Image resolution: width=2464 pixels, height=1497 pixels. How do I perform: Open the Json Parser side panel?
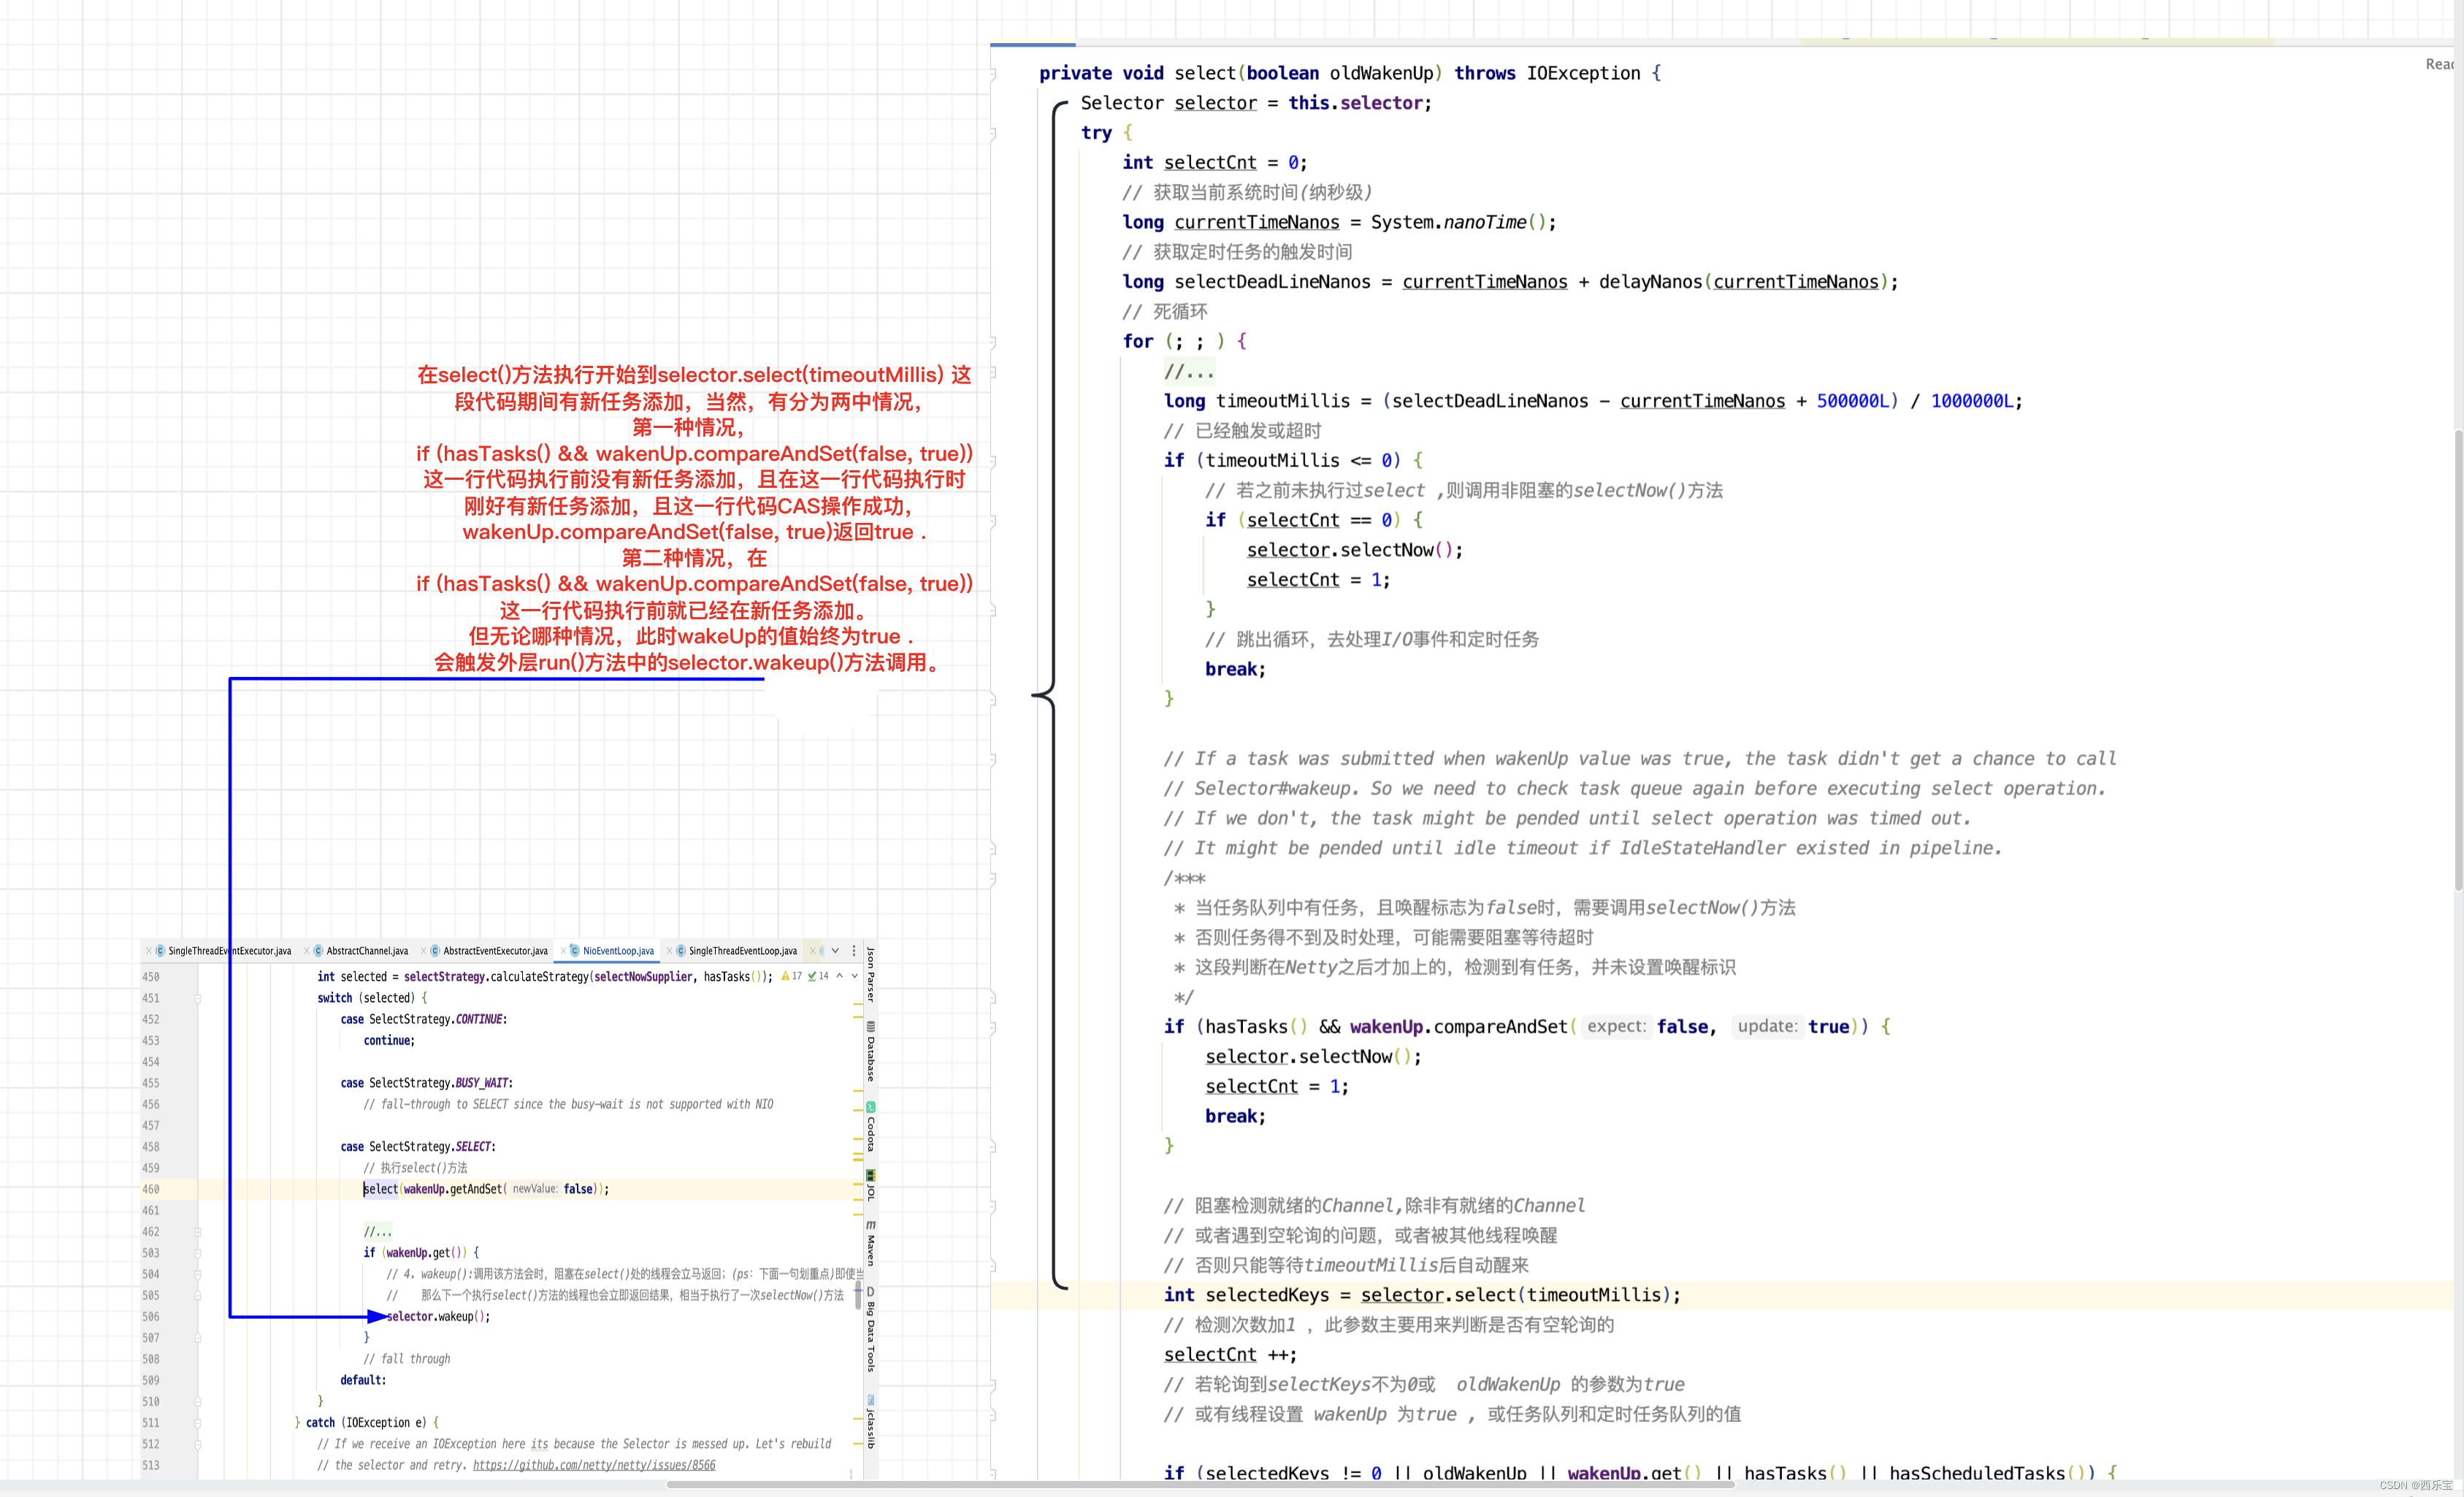tap(870, 974)
